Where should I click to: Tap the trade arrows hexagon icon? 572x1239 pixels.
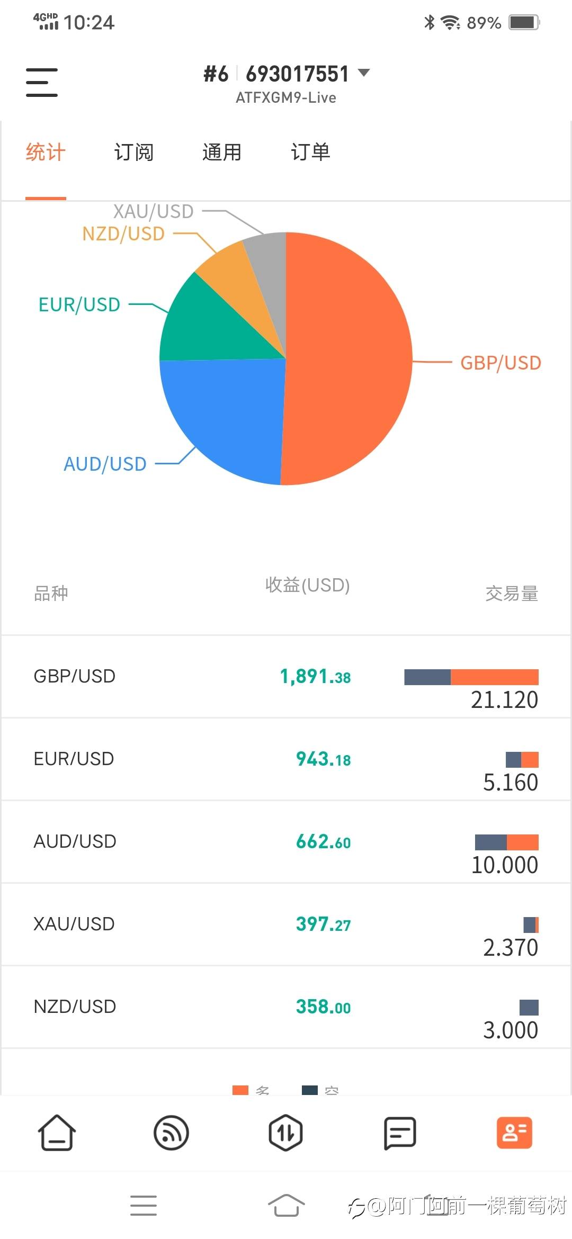click(286, 1133)
